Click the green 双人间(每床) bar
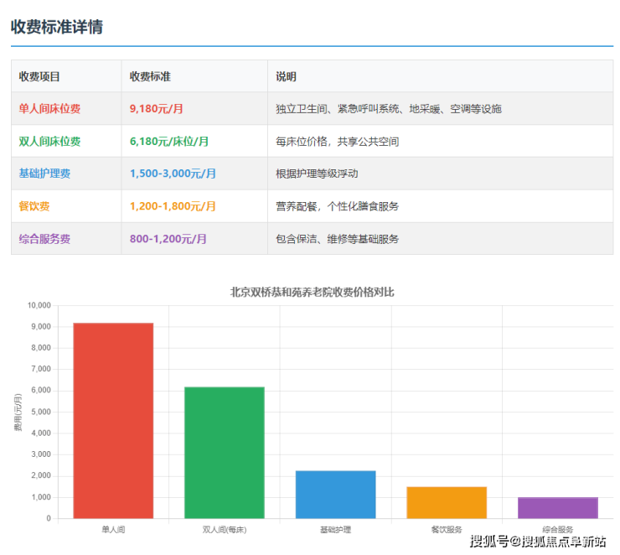Screen dimensions: 620x555 [225, 452]
